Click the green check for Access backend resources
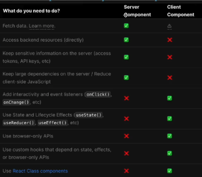Image resolution: width=202 pixels, height=177 pixels. tap(126, 40)
